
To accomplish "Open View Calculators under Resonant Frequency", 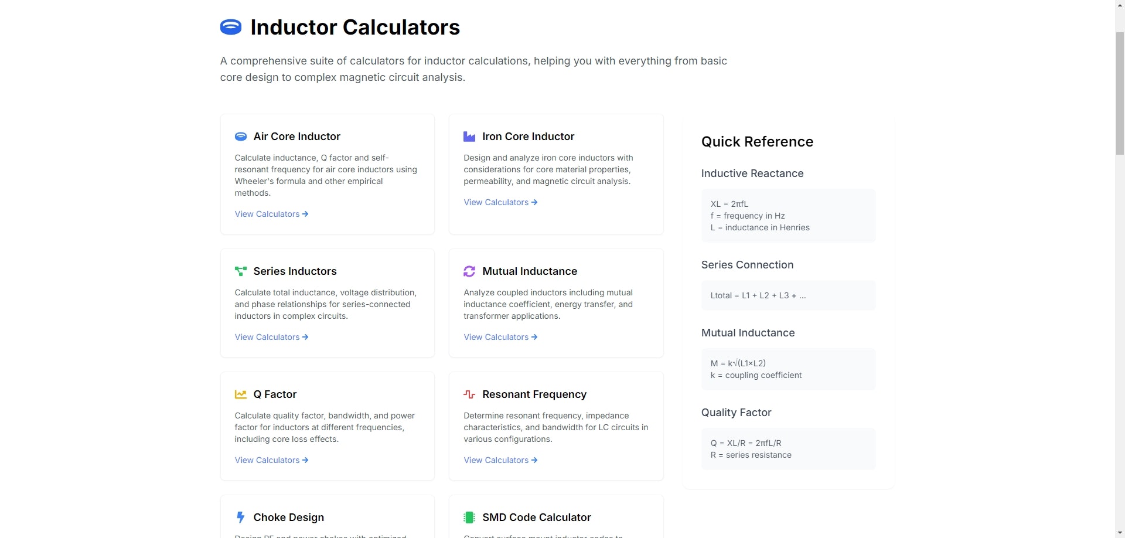I will pos(500,460).
